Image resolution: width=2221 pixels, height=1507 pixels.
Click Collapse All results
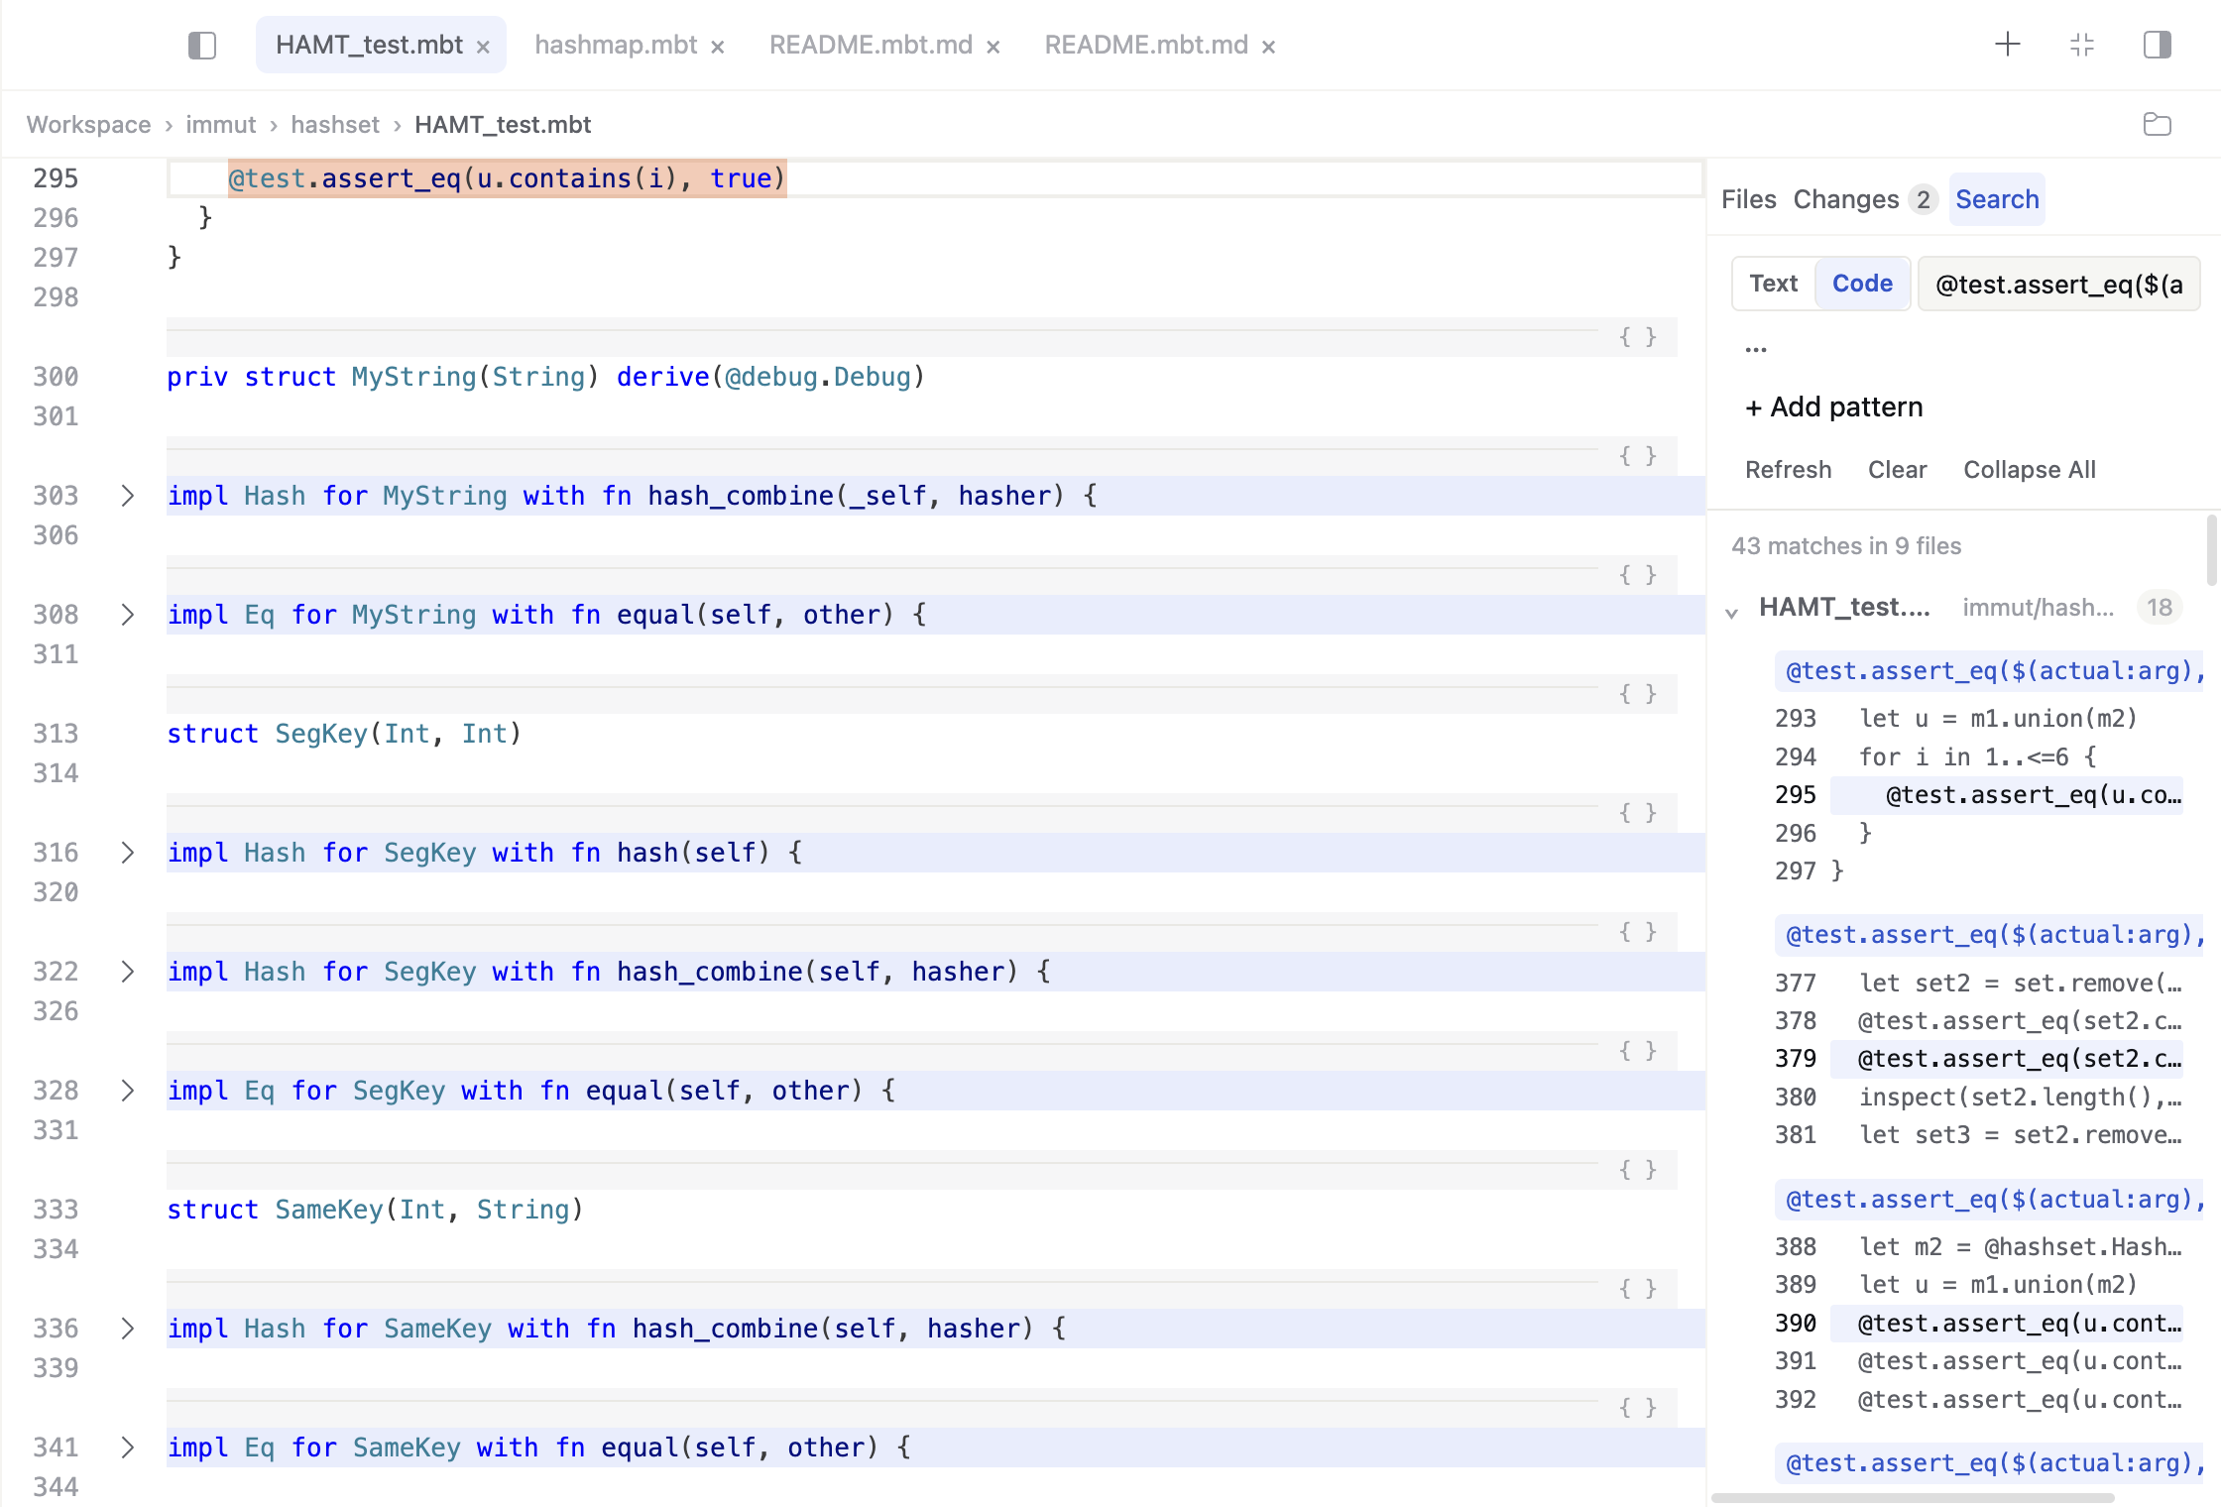[x=2029, y=470]
